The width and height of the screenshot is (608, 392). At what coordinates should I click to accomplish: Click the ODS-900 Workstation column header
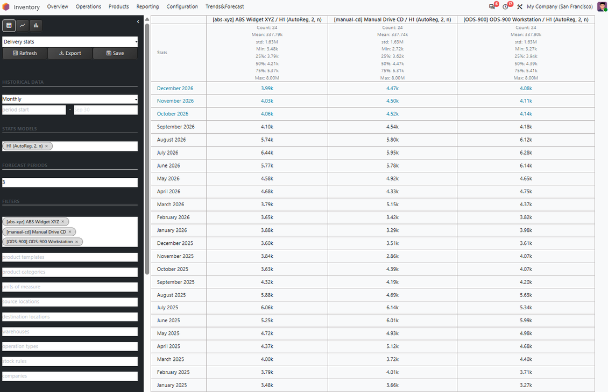[x=526, y=20]
